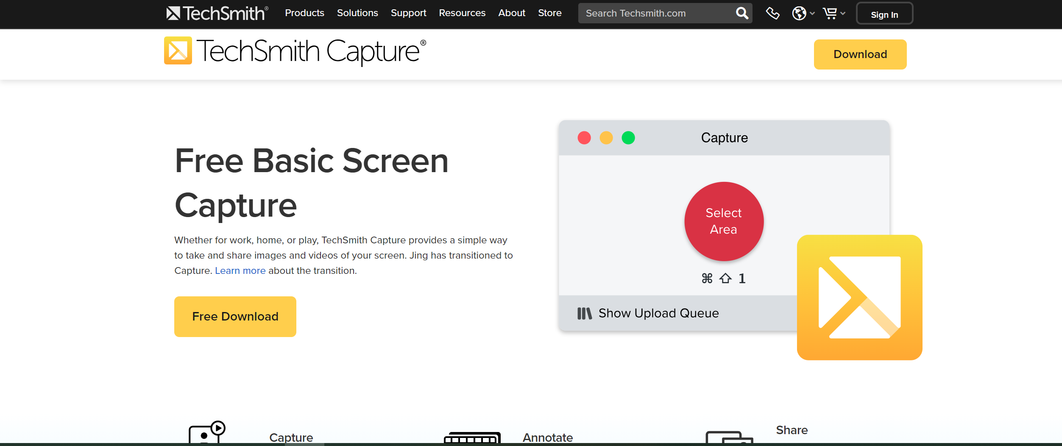
Task: Click the Capture feature recorder icon
Action: point(207,432)
